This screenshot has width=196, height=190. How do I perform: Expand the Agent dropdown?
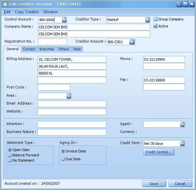coord(182,124)
